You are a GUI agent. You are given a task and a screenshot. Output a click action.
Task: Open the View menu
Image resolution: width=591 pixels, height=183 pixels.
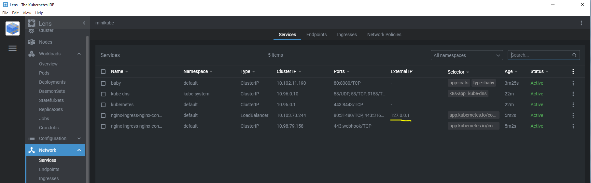(x=27, y=13)
